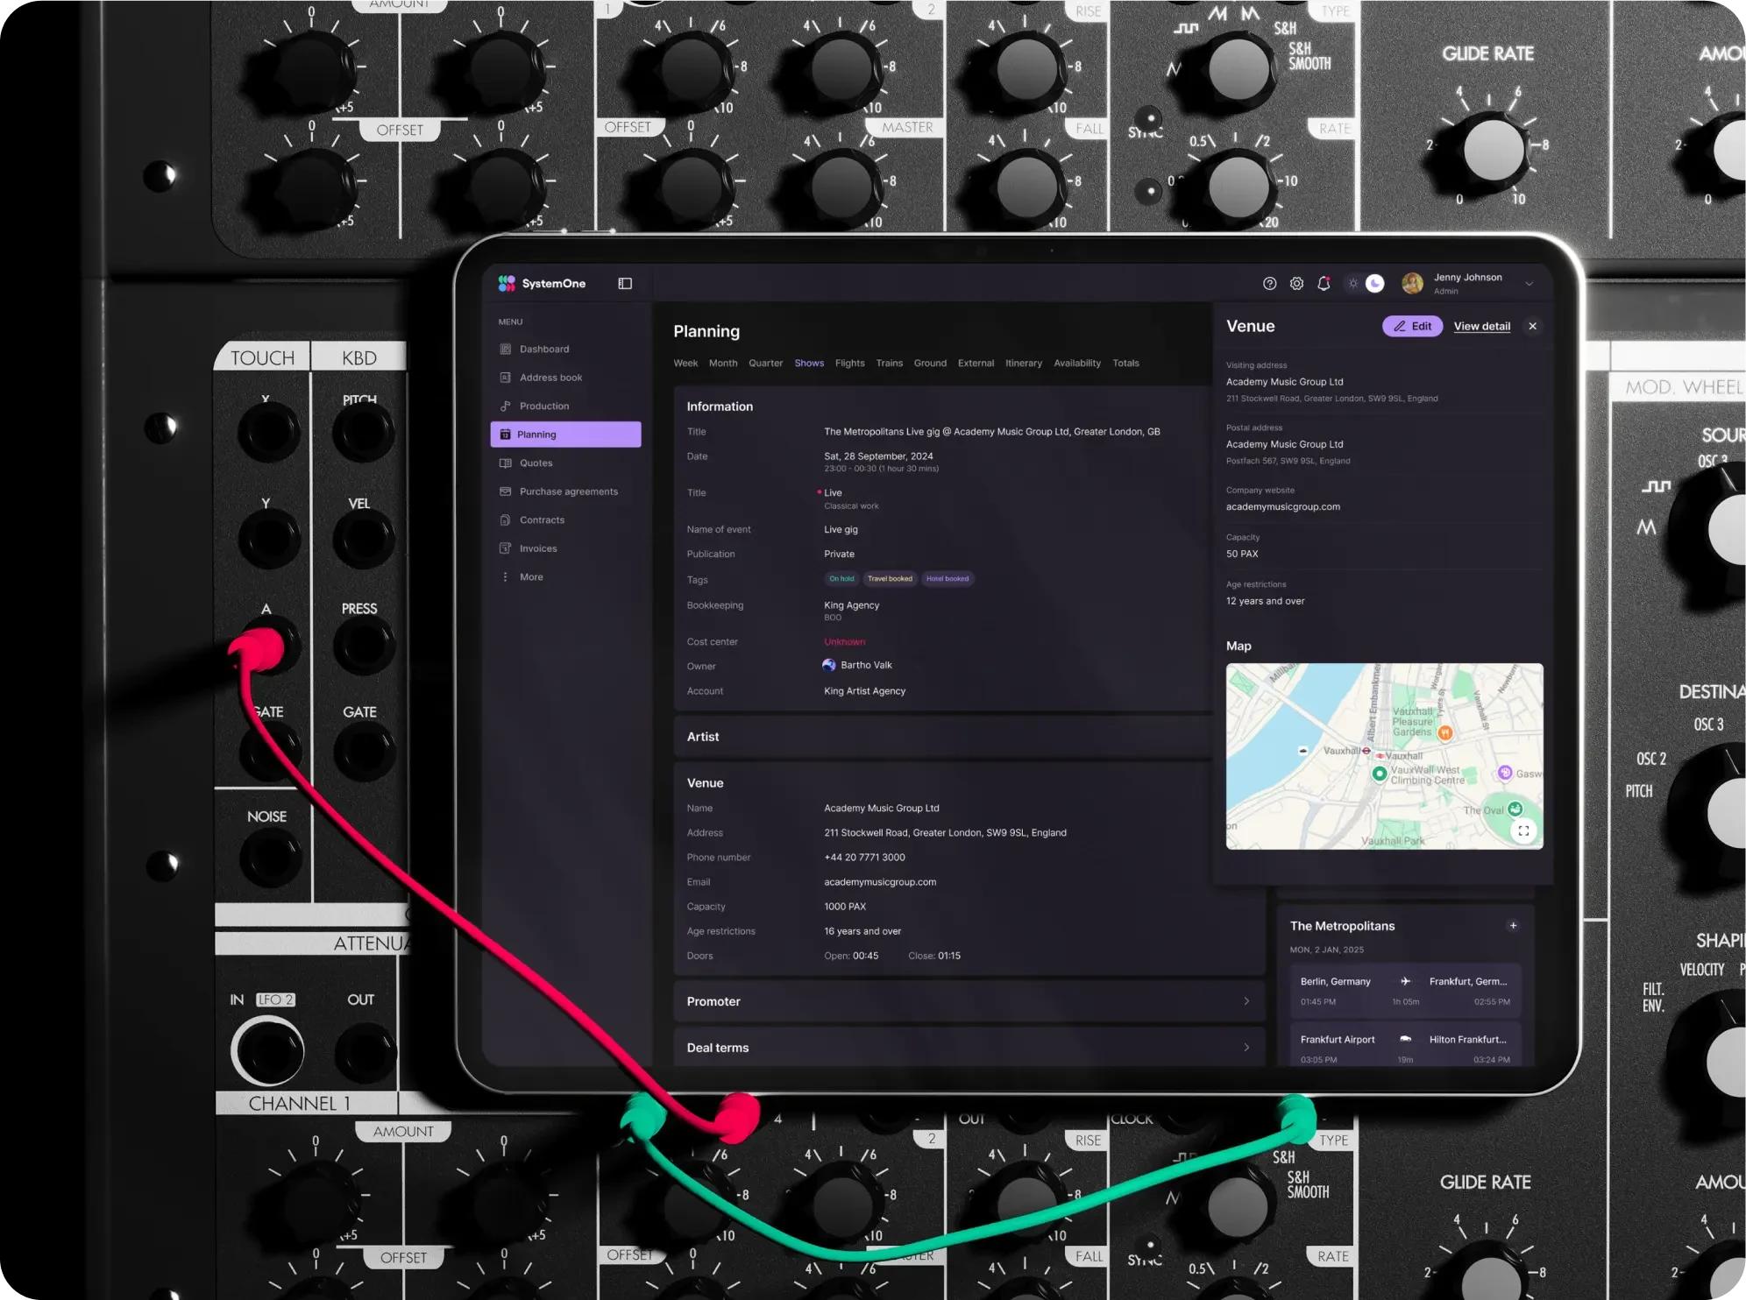Toggle the light/dark theme switch
1746x1300 pixels.
click(x=1365, y=284)
